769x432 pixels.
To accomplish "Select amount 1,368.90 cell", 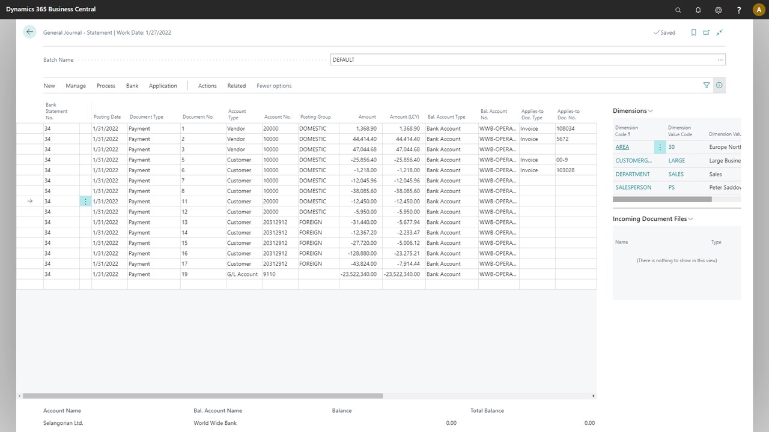I will [x=360, y=128].
